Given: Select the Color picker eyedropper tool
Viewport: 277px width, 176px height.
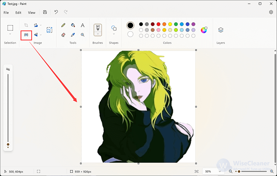Looking at the screenshot, I should (x=73, y=35).
